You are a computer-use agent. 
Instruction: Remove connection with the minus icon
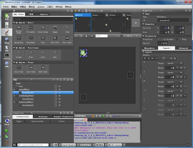64,113
